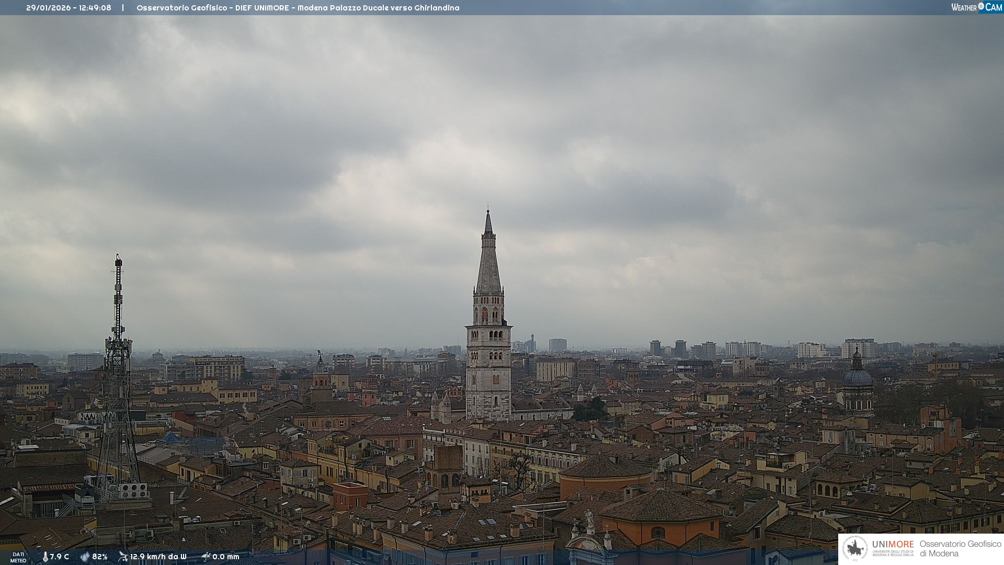The height and width of the screenshot is (565, 1004).
Task: Click the WeatherCam lens eye icon
Action: coord(981,6)
